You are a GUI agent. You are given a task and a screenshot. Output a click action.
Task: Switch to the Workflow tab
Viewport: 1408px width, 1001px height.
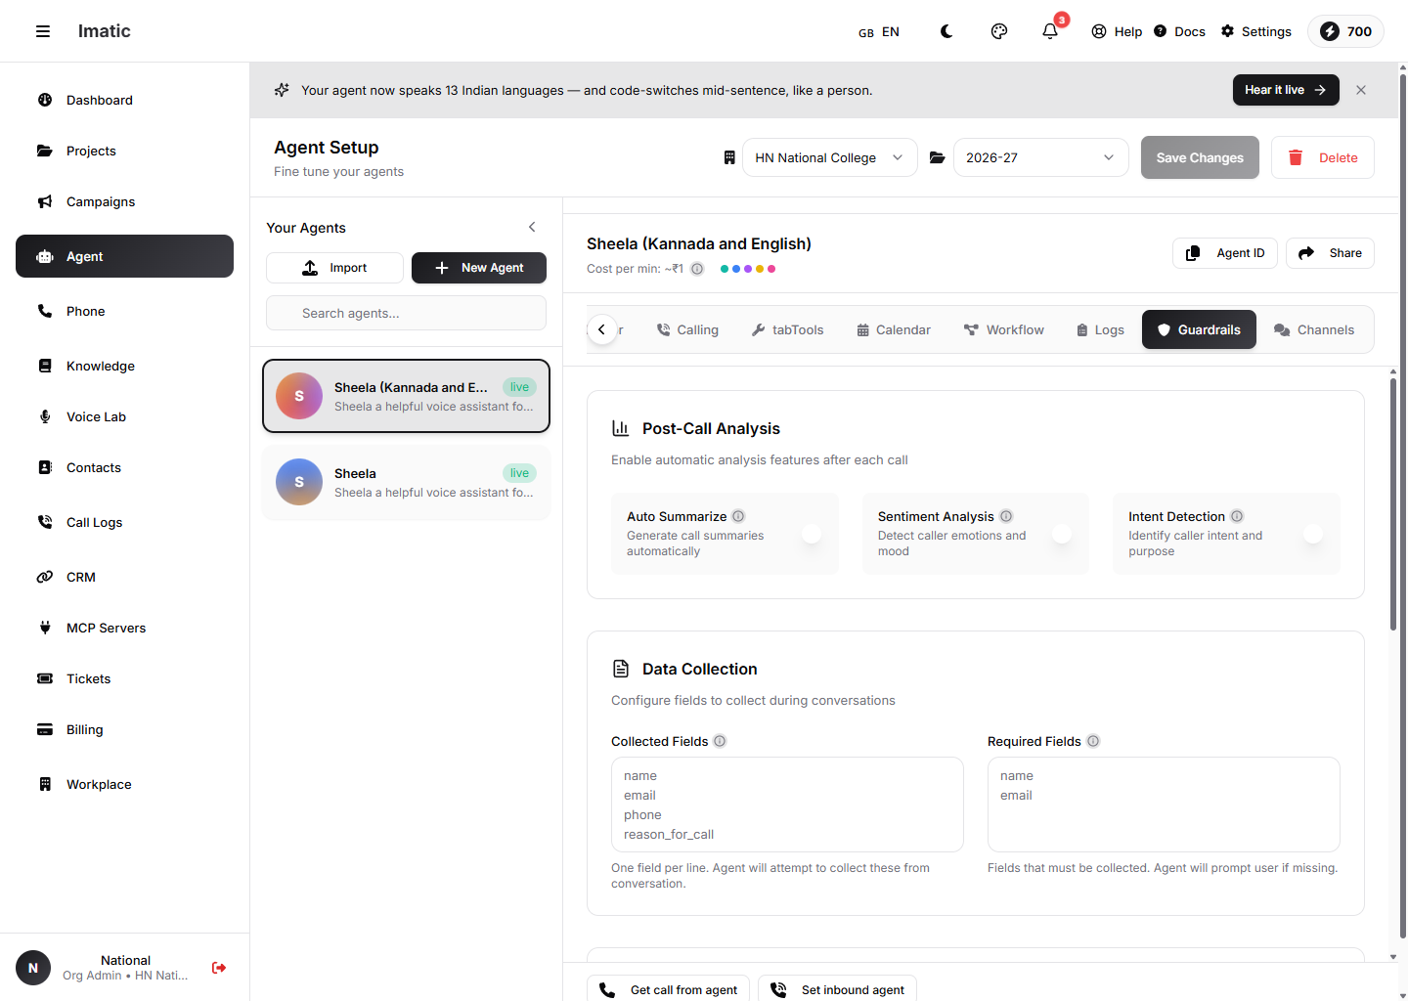tap(1004, 330)
